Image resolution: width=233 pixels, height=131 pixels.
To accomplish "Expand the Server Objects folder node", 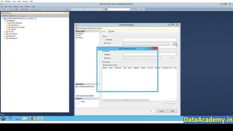I will tap(5, 34).
